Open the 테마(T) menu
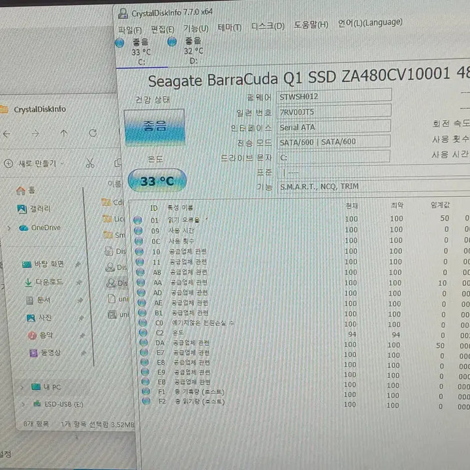 tap(229, 28)
